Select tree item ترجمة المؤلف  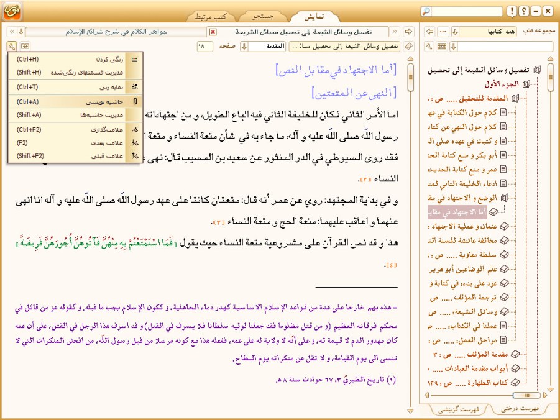464,297
